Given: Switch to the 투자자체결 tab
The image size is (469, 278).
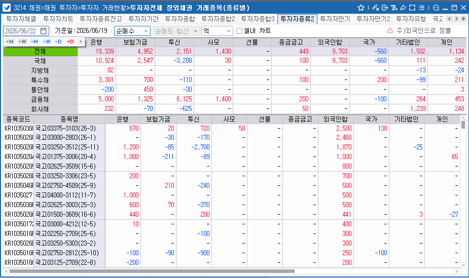Looking at the screenshot, I should 21,19.
